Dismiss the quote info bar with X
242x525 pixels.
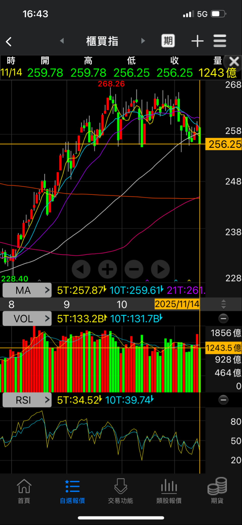coord(234,61)
